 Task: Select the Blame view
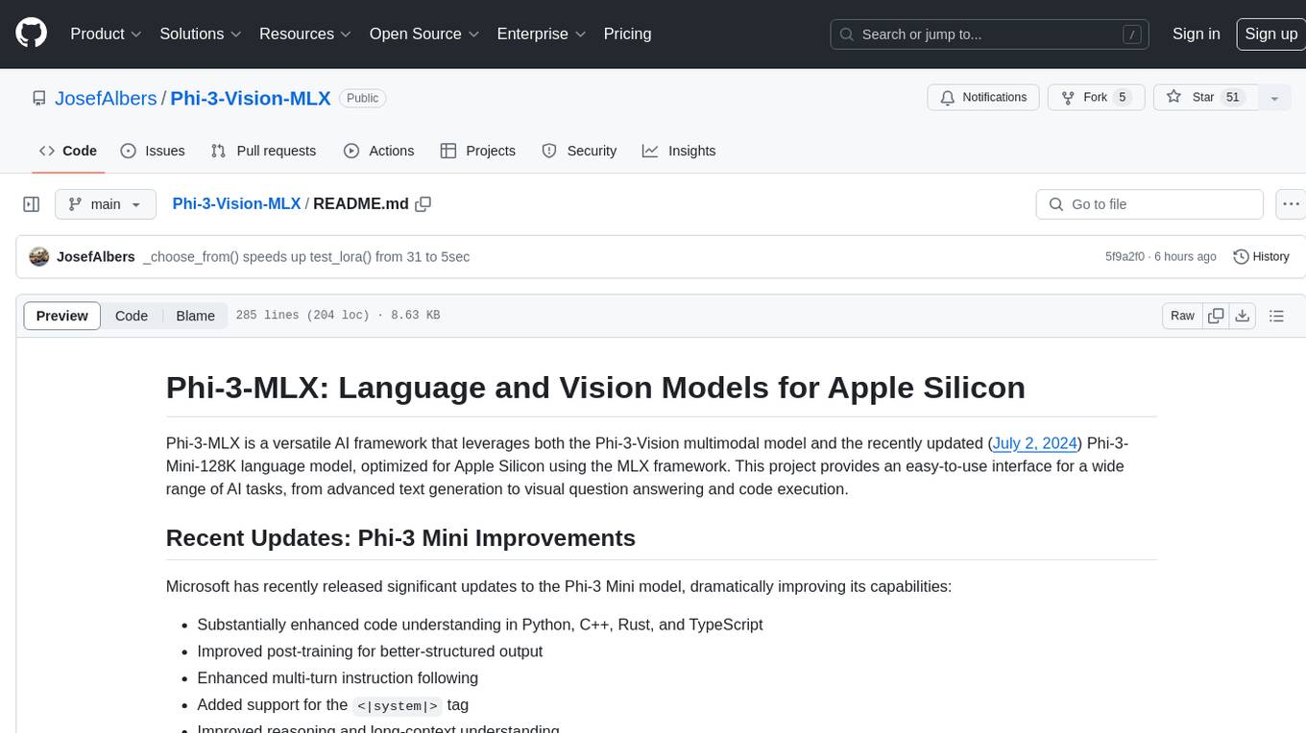[x=195, y=316]
